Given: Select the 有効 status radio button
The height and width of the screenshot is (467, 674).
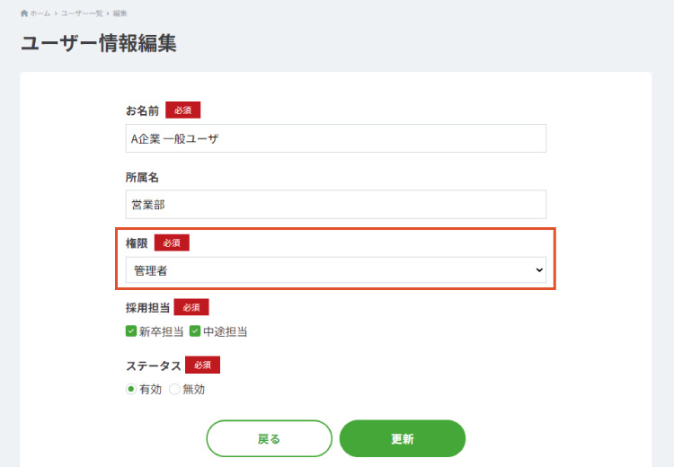Looking at the screenshot, I should tap(131, 389).
